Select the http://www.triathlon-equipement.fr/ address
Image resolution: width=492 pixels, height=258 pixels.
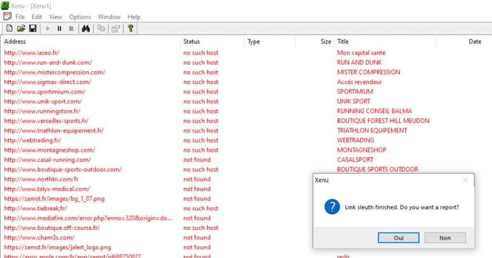[54, 130]
